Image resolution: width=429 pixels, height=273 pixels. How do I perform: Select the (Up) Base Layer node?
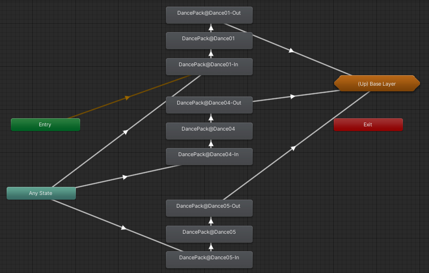pos(377,84)
